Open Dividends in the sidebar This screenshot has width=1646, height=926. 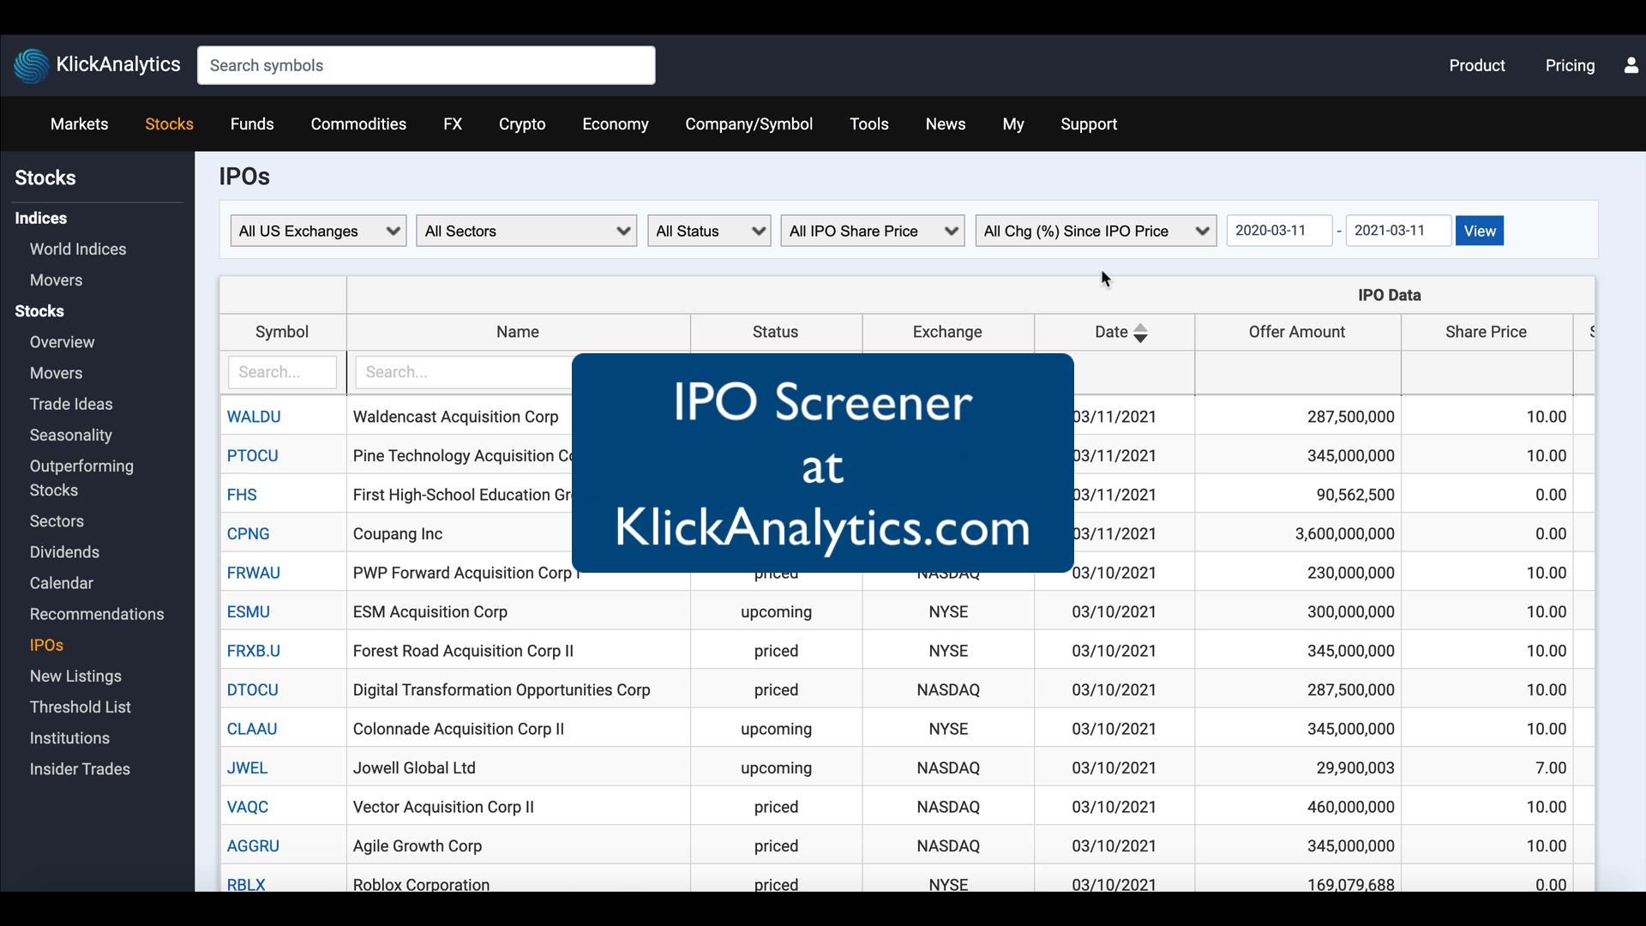coord(64,552)
